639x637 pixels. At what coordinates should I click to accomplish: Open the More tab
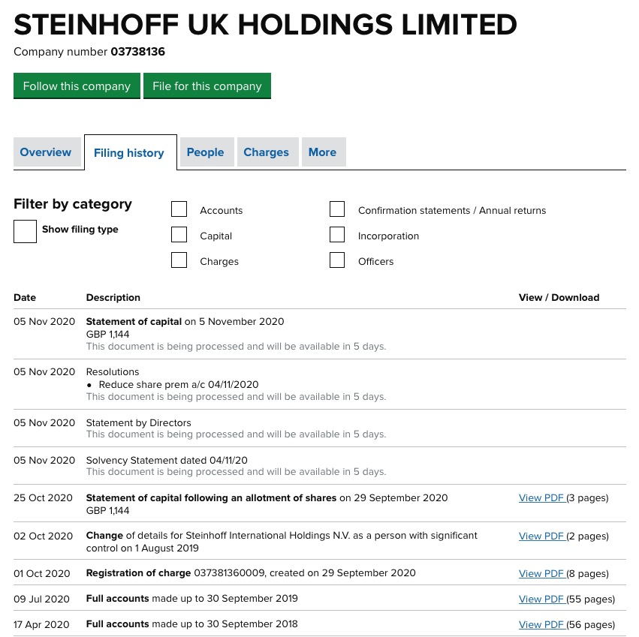(x=322, y=152)
